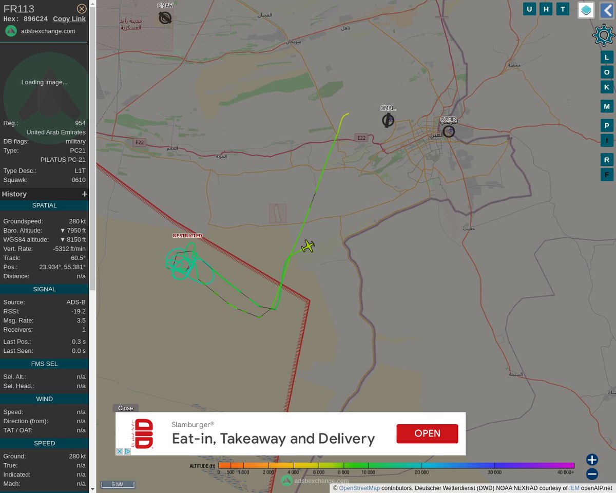Viewport: 616px width, 493px height.
Task: Click the FMS SEL section header
Action: tap(45, 364)
